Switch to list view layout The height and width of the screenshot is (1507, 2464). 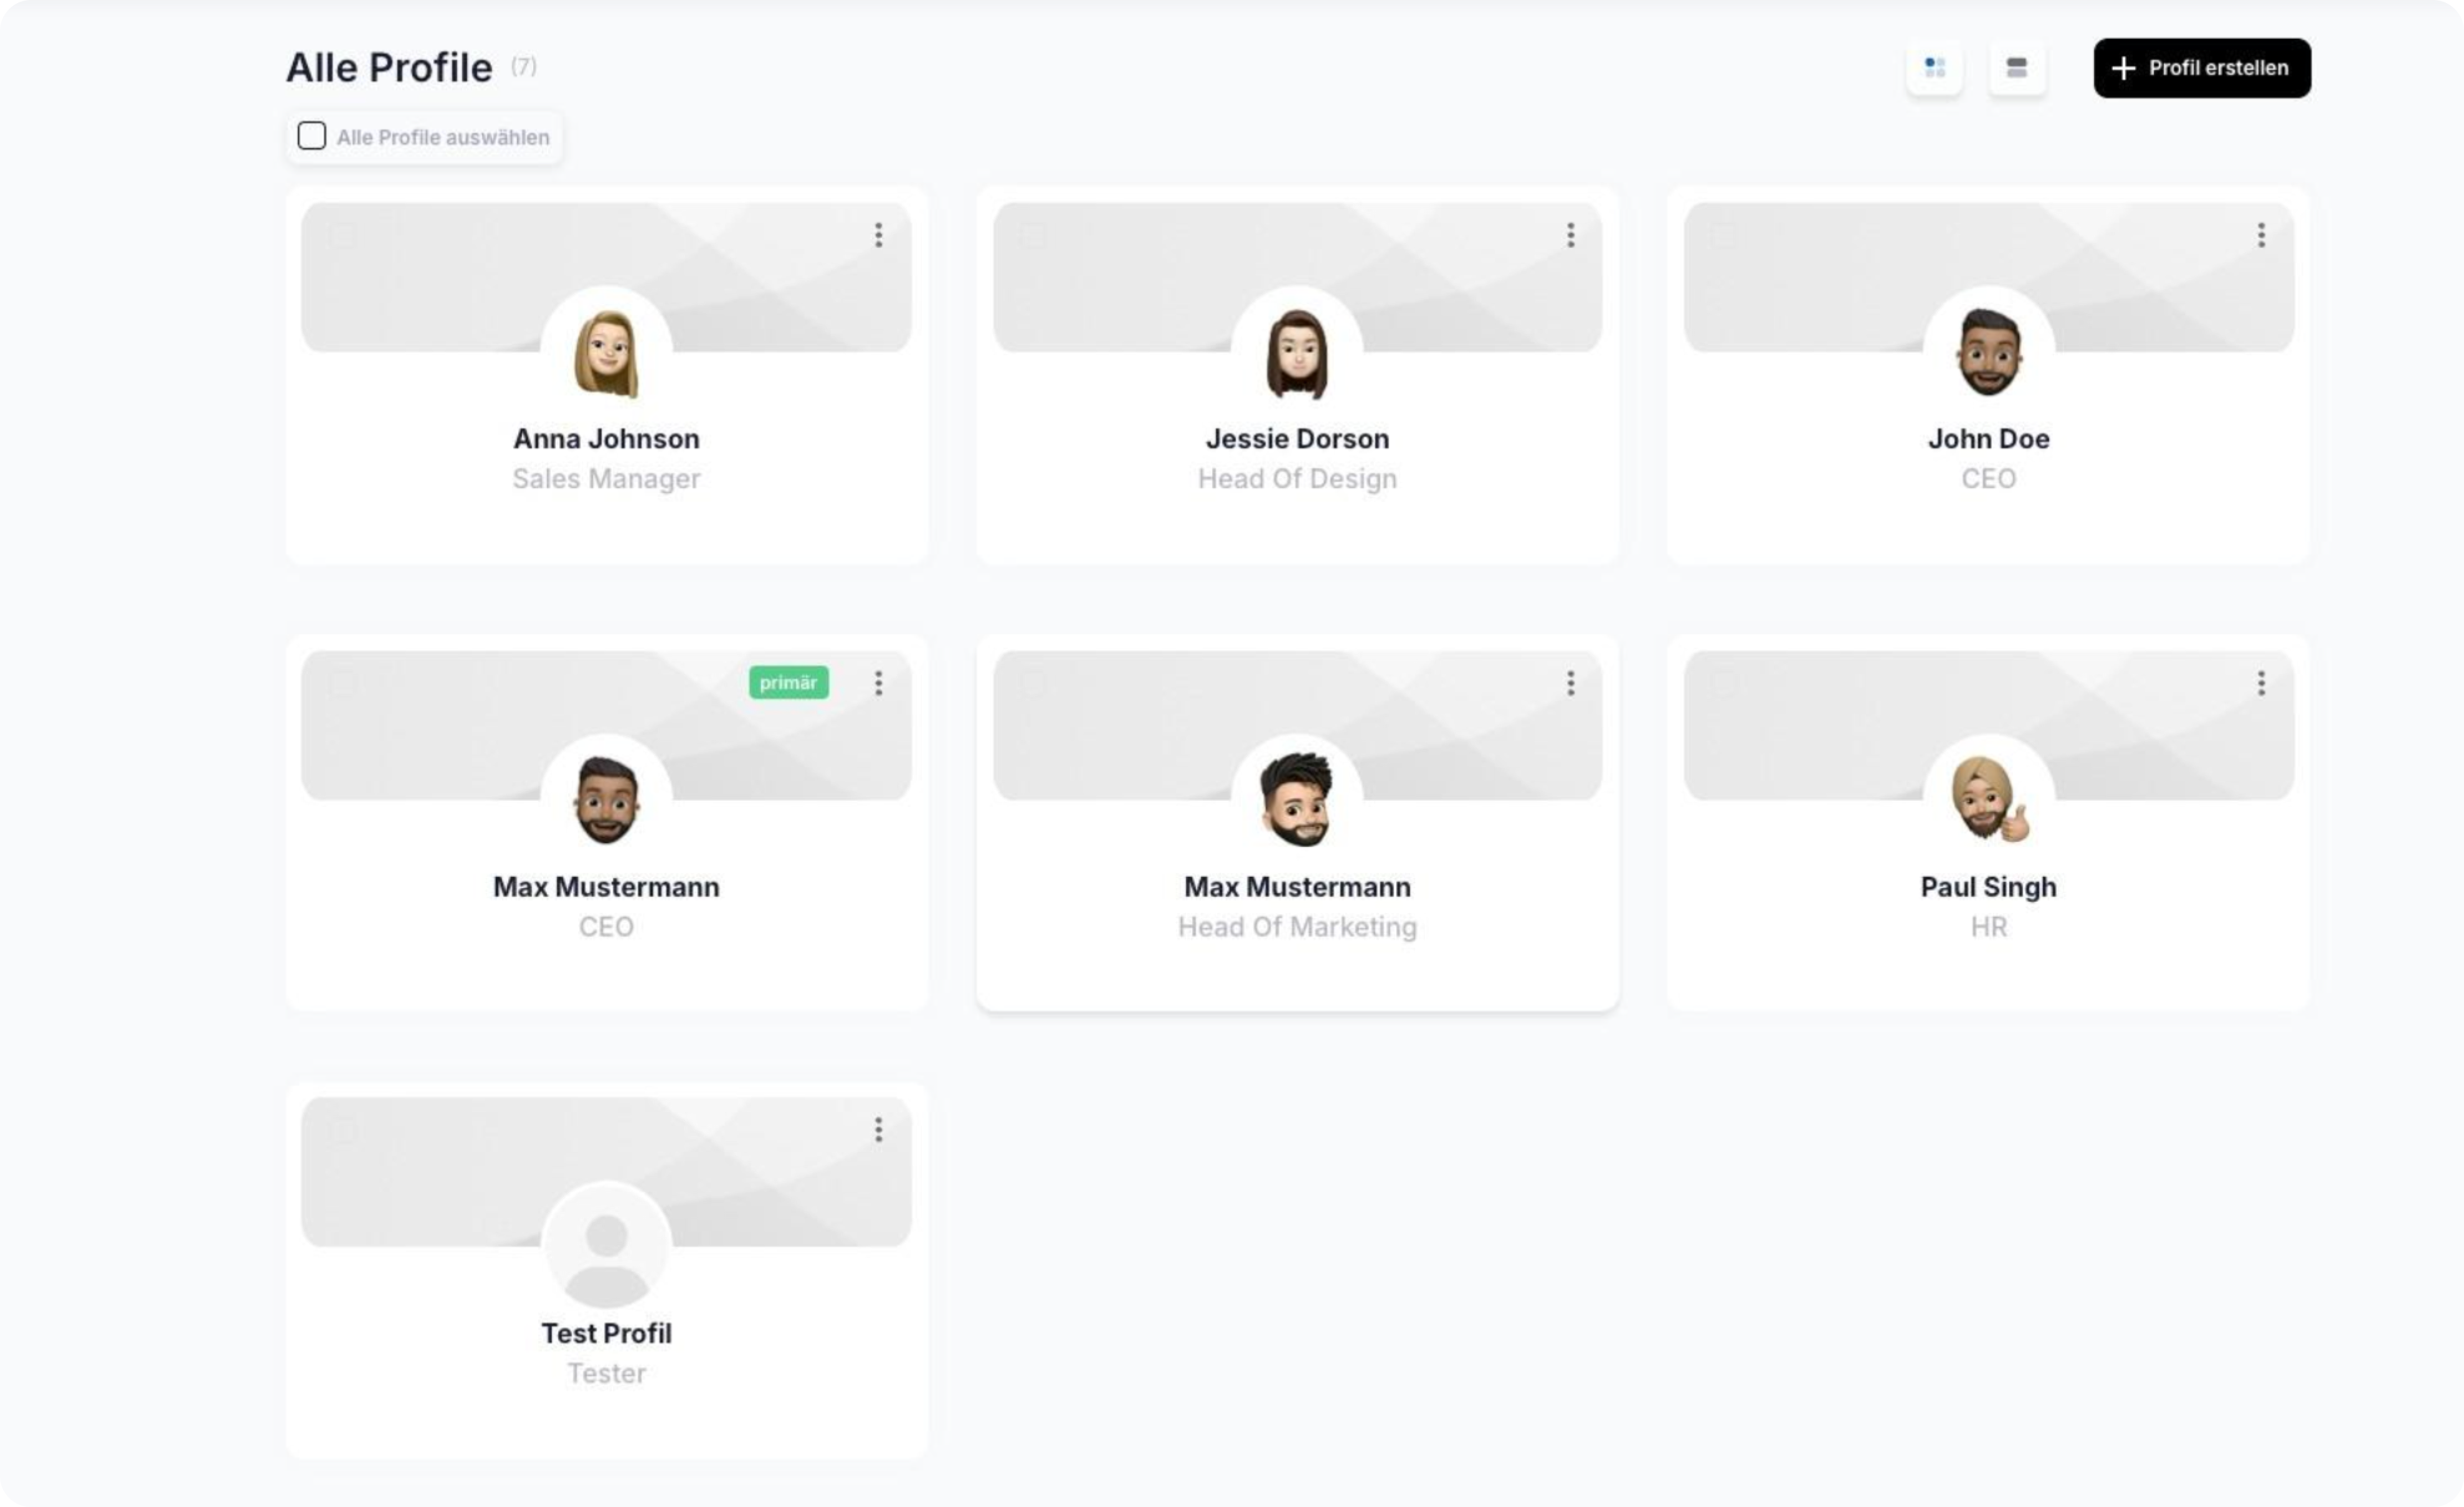click(x=2016, y=68)
